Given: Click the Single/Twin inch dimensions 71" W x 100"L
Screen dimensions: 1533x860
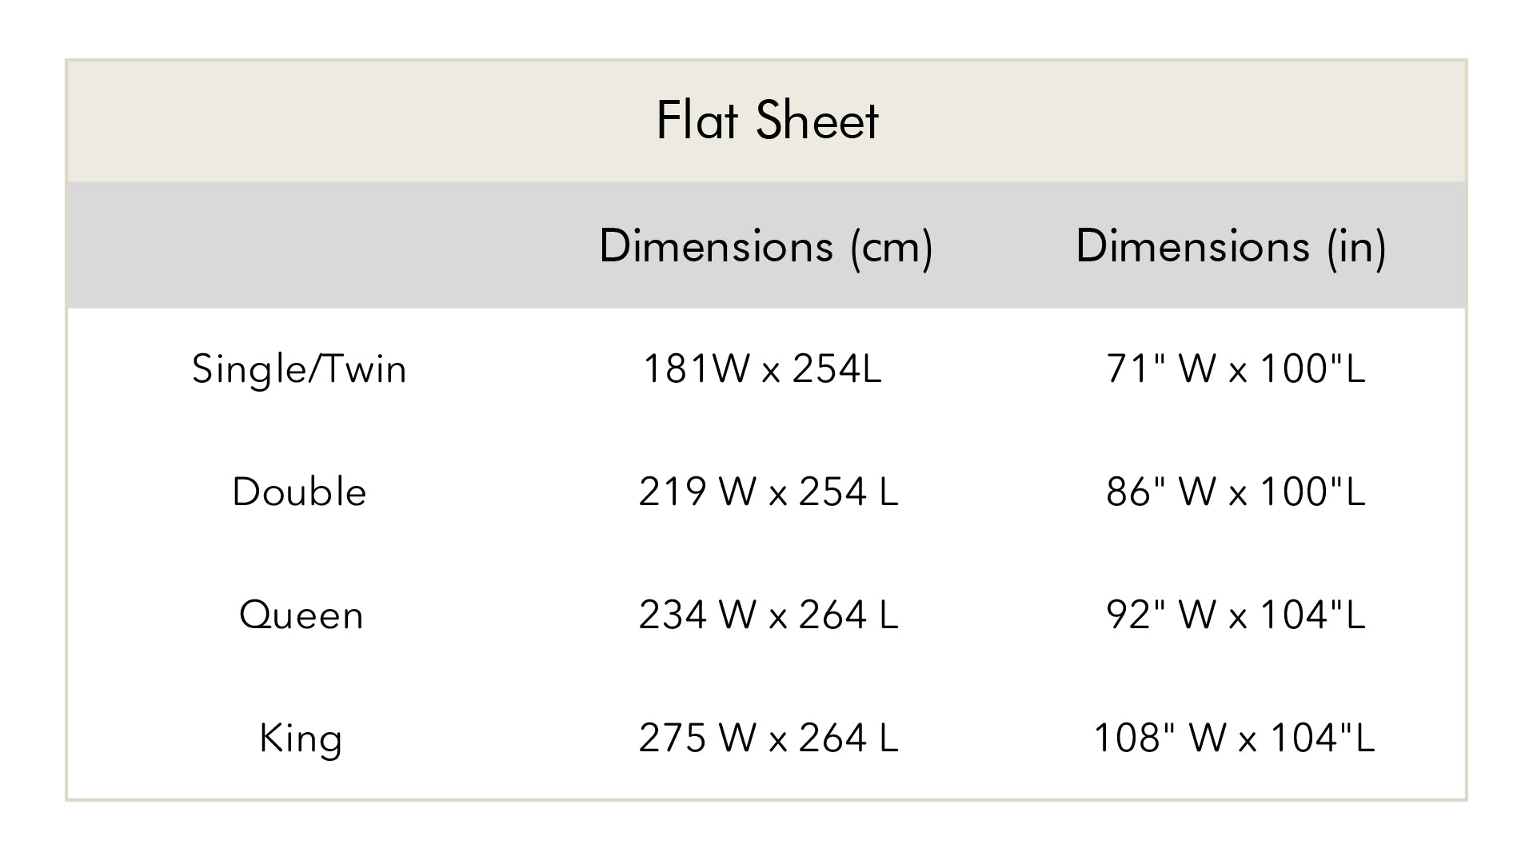Looking at the screenshot, I should coord(1236,369).
